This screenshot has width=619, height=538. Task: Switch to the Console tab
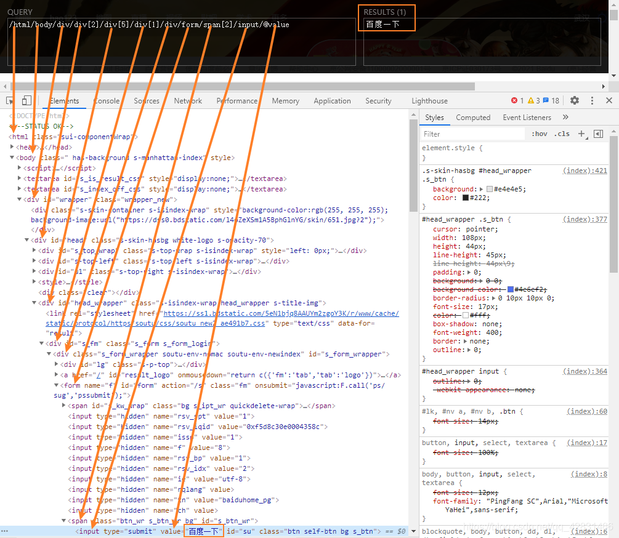pos(106,101)
